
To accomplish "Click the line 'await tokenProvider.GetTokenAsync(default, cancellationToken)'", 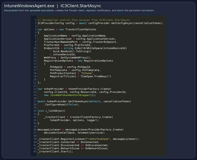I will 84,101.
